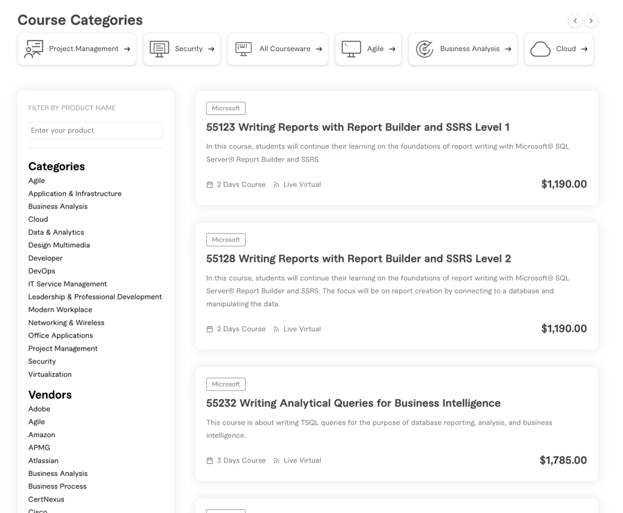Click the Project Management presenter icon
This screenshot has height=513, width=623.
click(x=33, y=49)
